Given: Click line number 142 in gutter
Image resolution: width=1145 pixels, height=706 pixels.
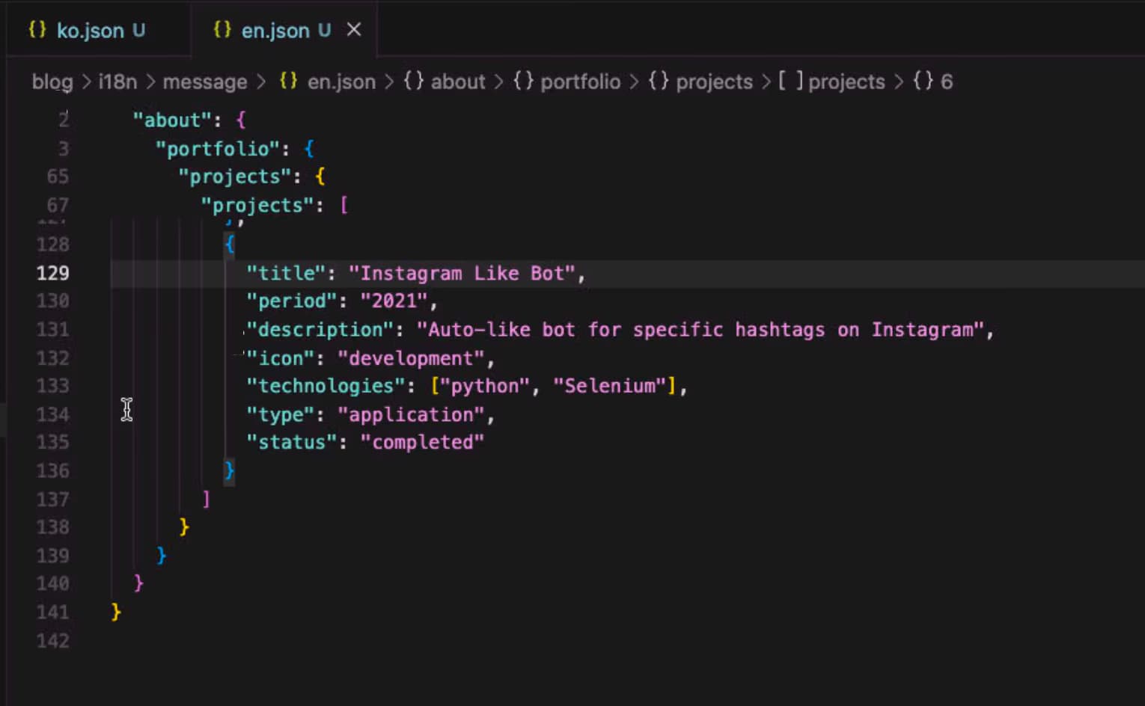Looking at the screenshot, I should [x=53, y=641].
